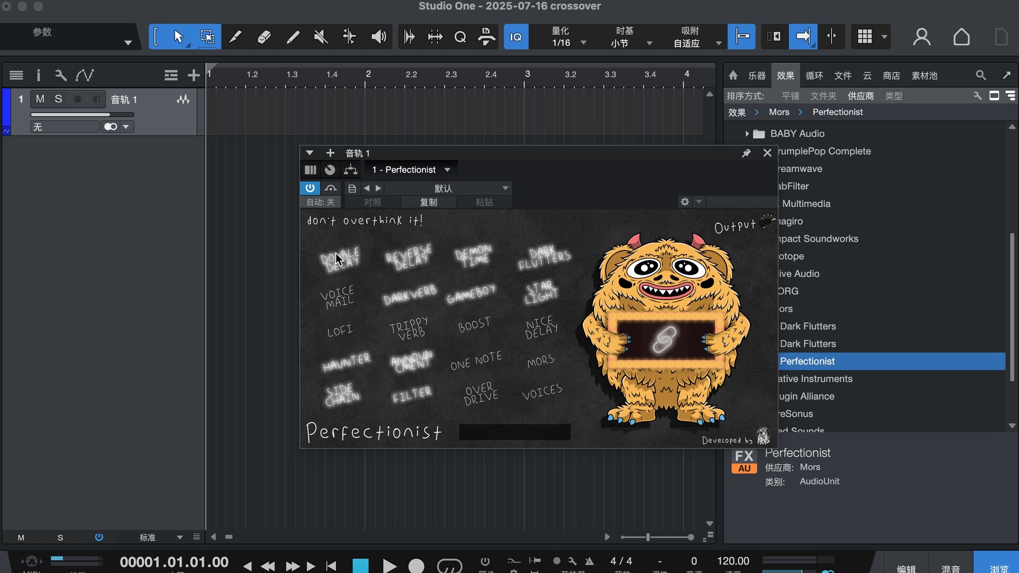Open the track list panel icon
Screen dimensions: 1019x573
pos(16,75)
